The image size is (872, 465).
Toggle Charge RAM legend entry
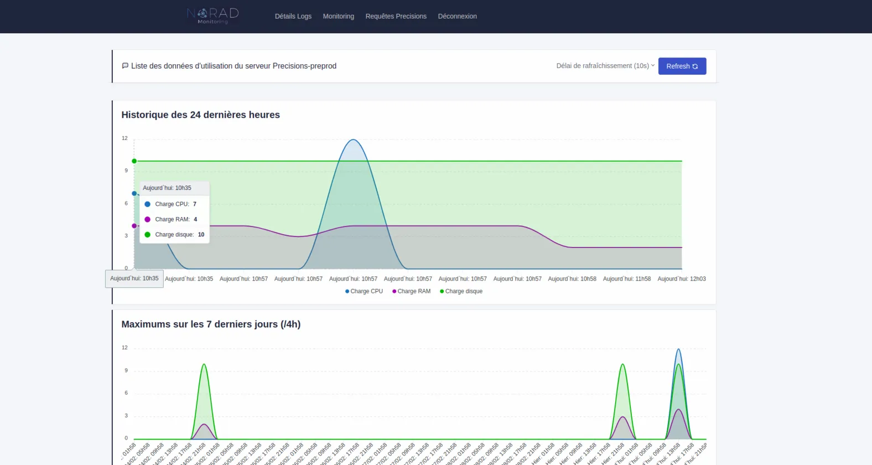coord(411,291)
